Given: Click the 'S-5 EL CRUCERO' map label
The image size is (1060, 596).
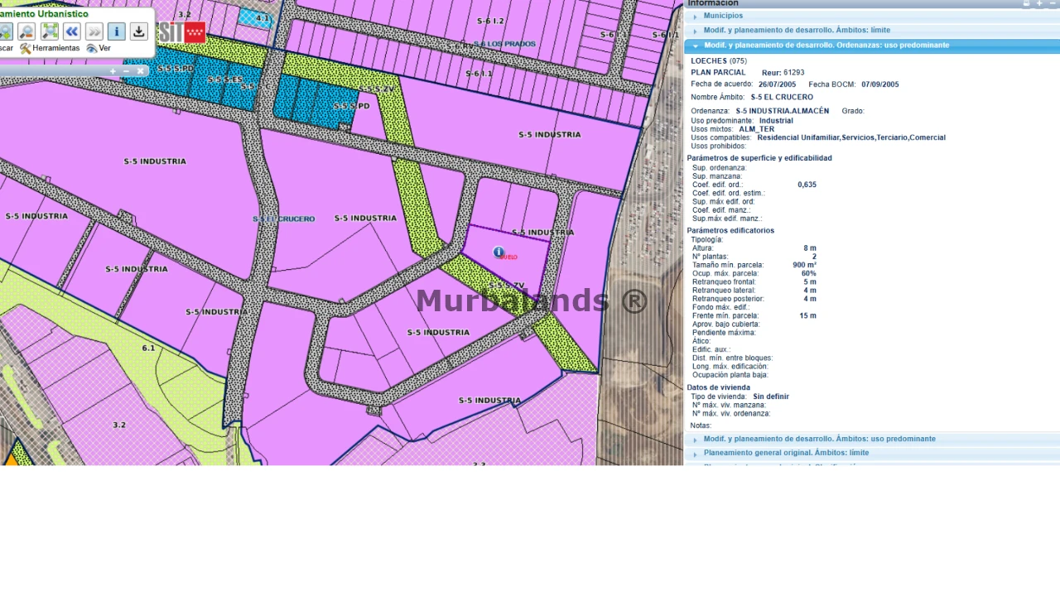Looking at the screenshot, I should 284,219.
